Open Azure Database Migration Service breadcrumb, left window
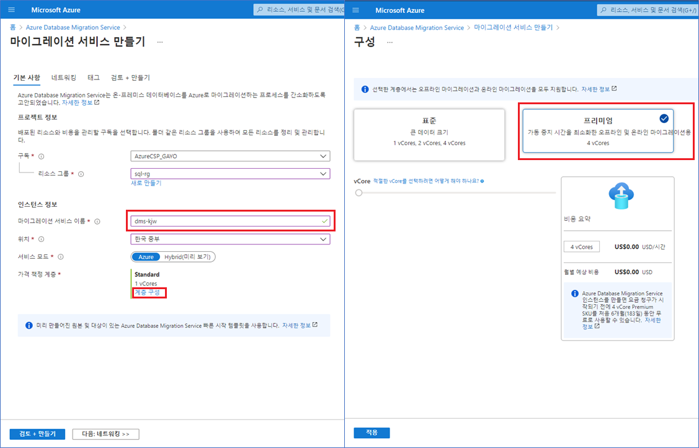Viewport: 699px width, 448px height. tap(73, 27)
